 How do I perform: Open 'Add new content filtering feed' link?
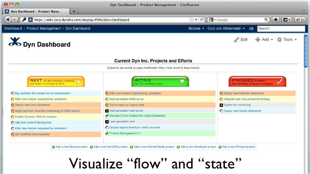pyautogui.click(x=33, y=123)
